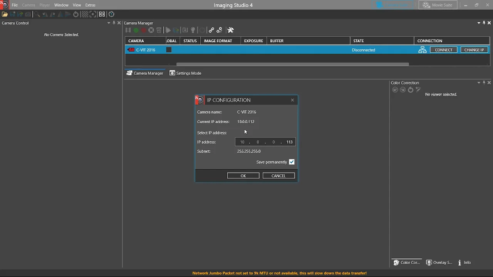This screenshot has height=277, width=493.
Task: Click the network topology icon in connection column
Action: pyautogui.click(x=423, y=50)
